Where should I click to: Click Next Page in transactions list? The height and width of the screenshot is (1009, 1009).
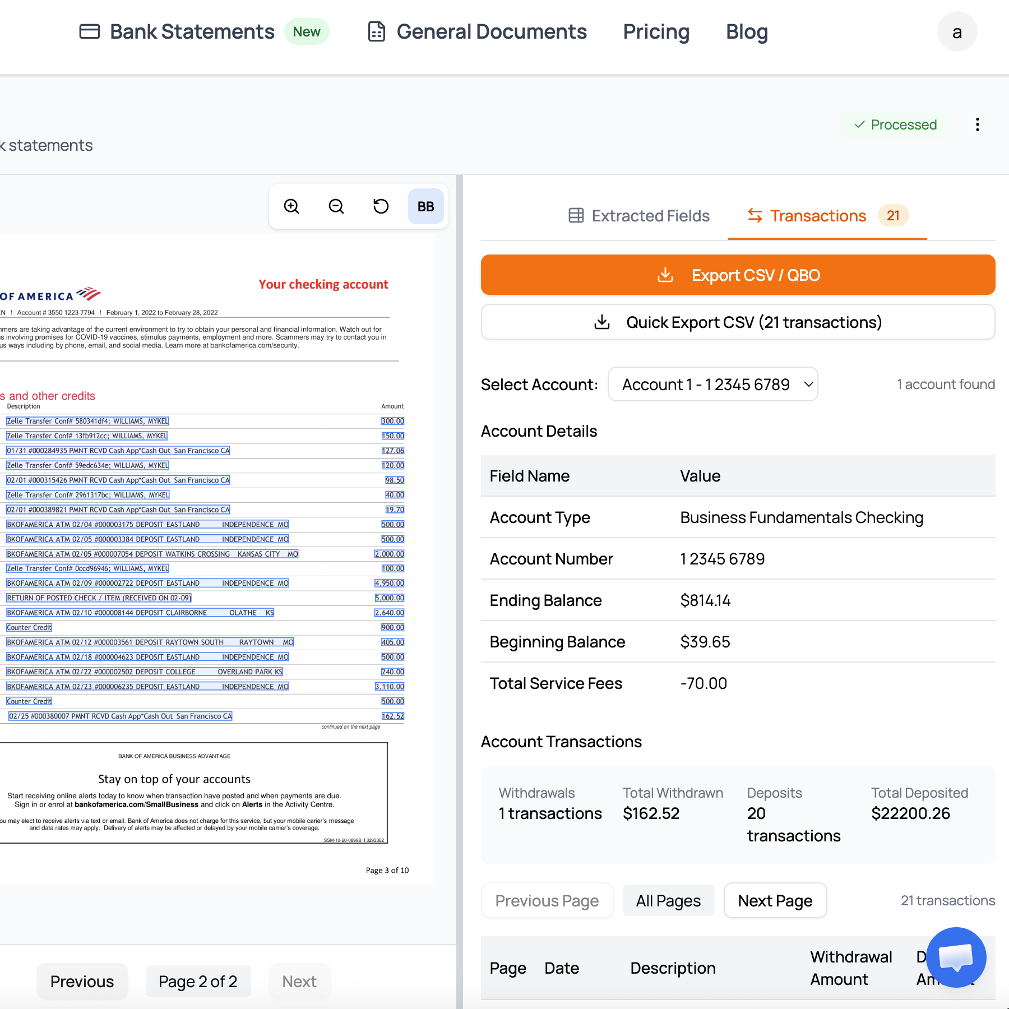tap(775, 901)
